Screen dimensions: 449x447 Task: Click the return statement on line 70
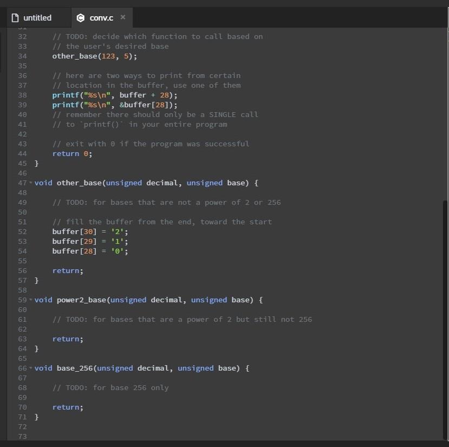tap(68, 407)
